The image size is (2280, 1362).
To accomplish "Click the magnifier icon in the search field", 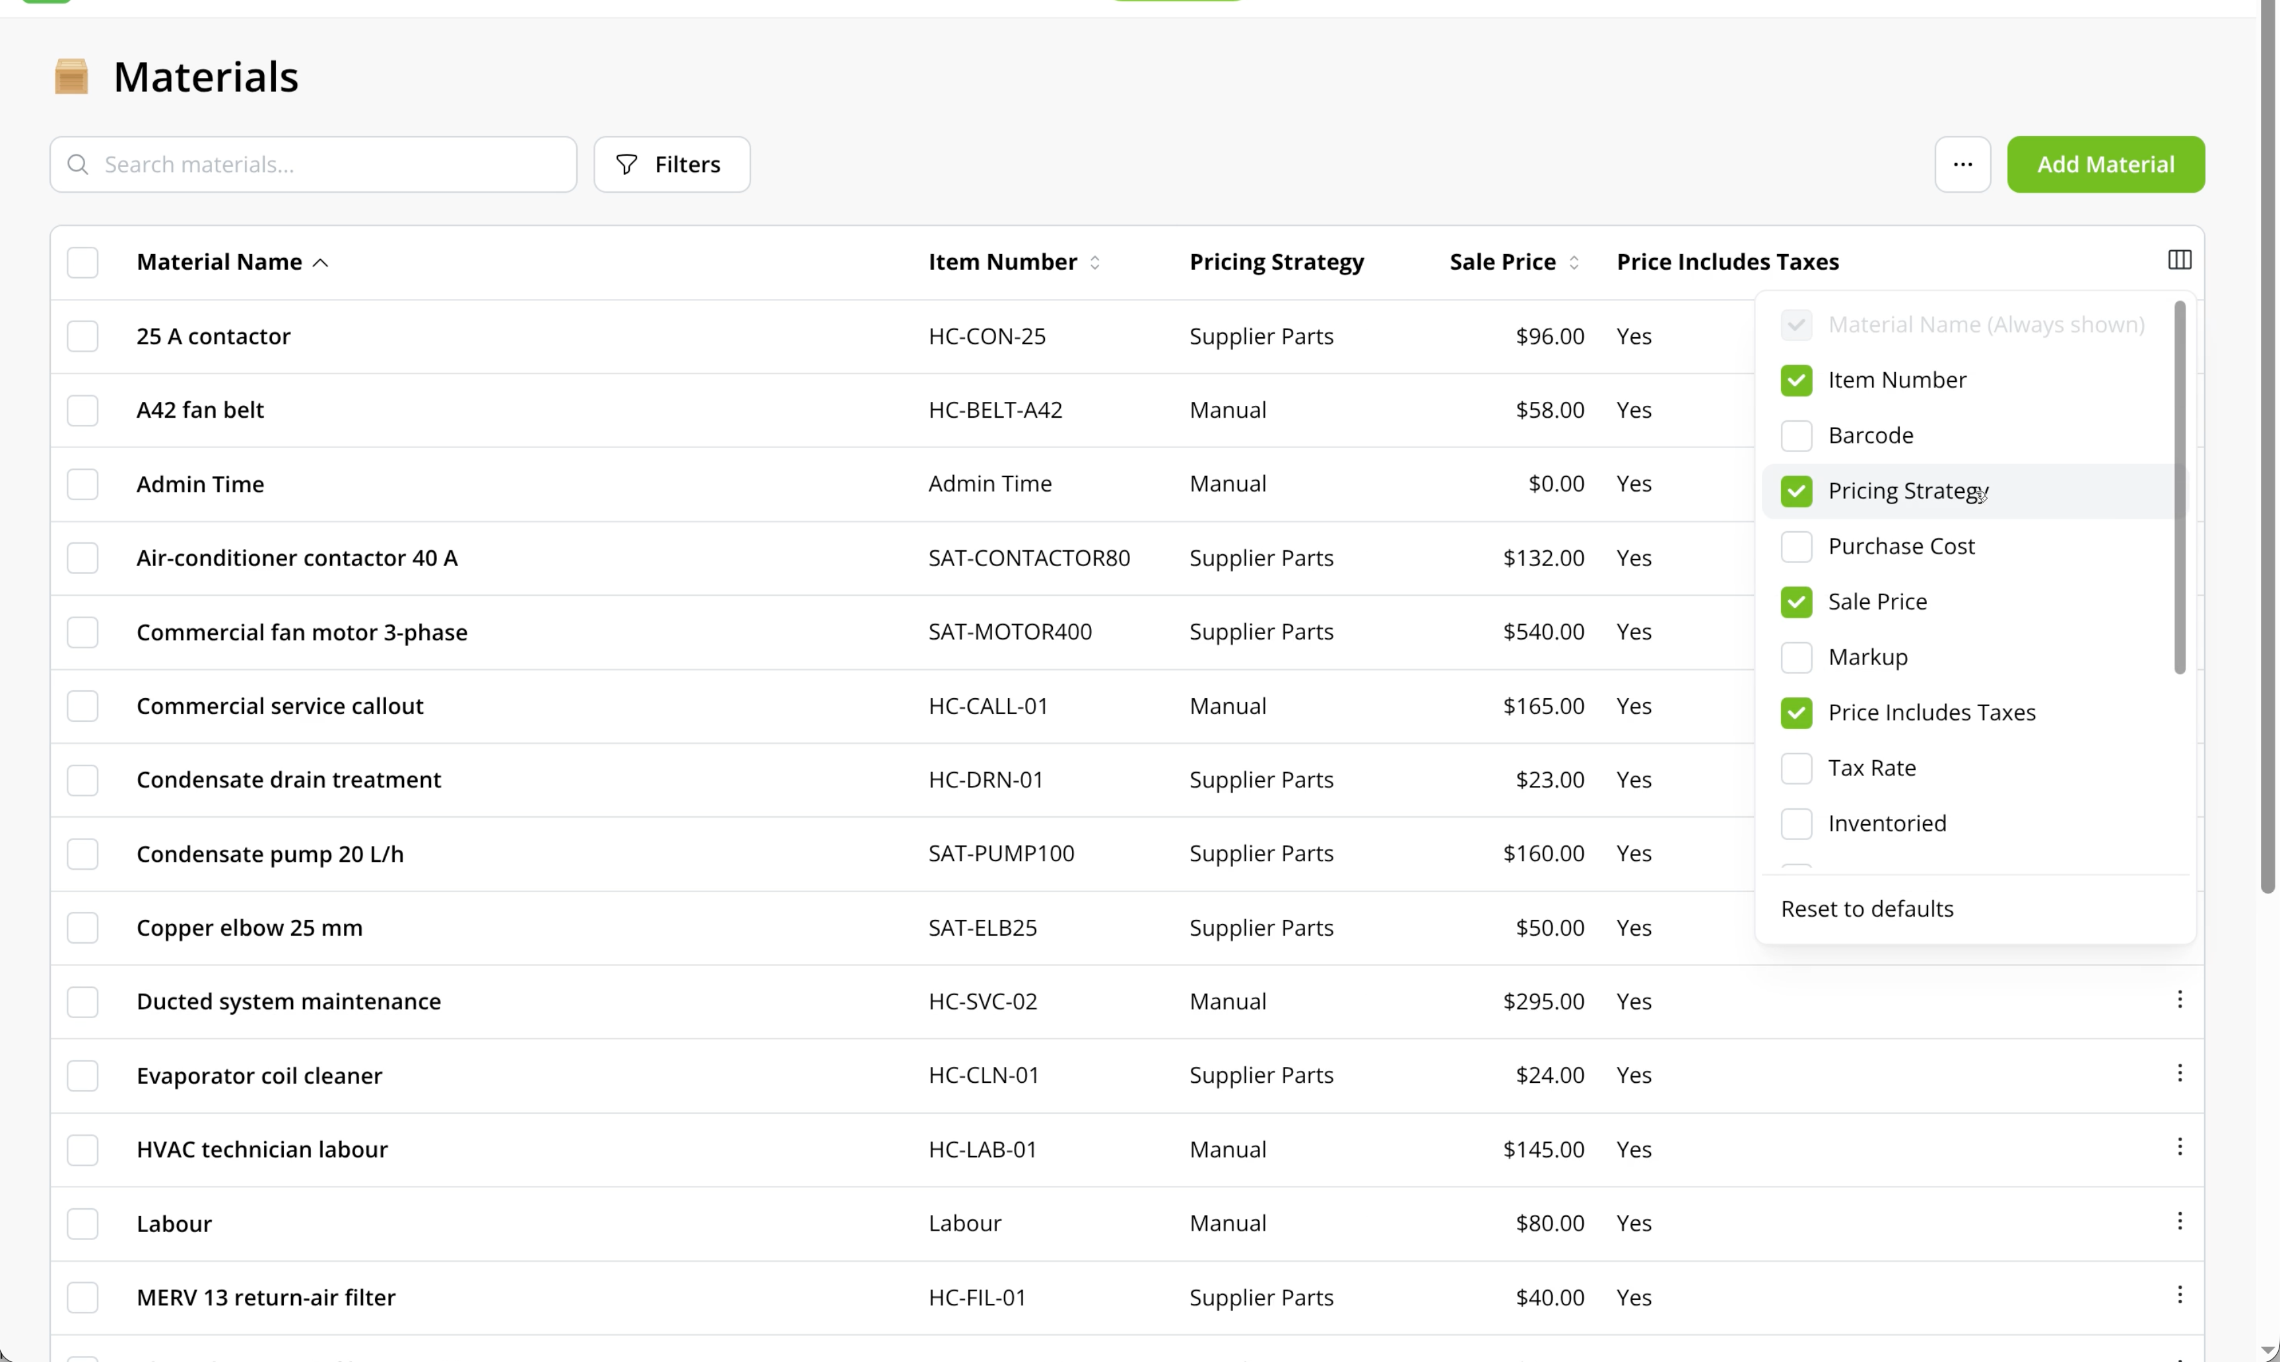I will (78, 164).
